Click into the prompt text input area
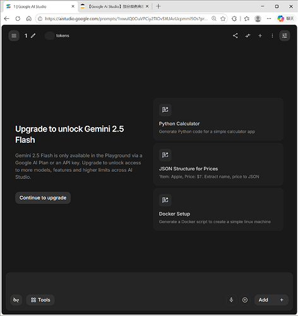Viewport: 298px width, 316px height. [x=149, y=283]
